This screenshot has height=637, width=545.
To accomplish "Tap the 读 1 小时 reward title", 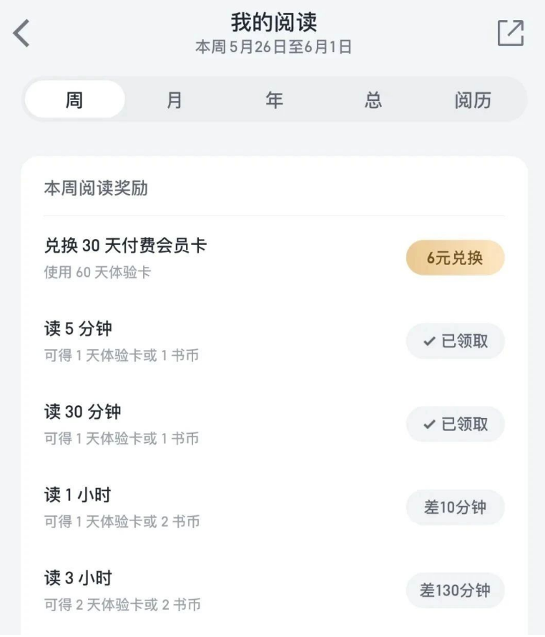I will 78,495.
